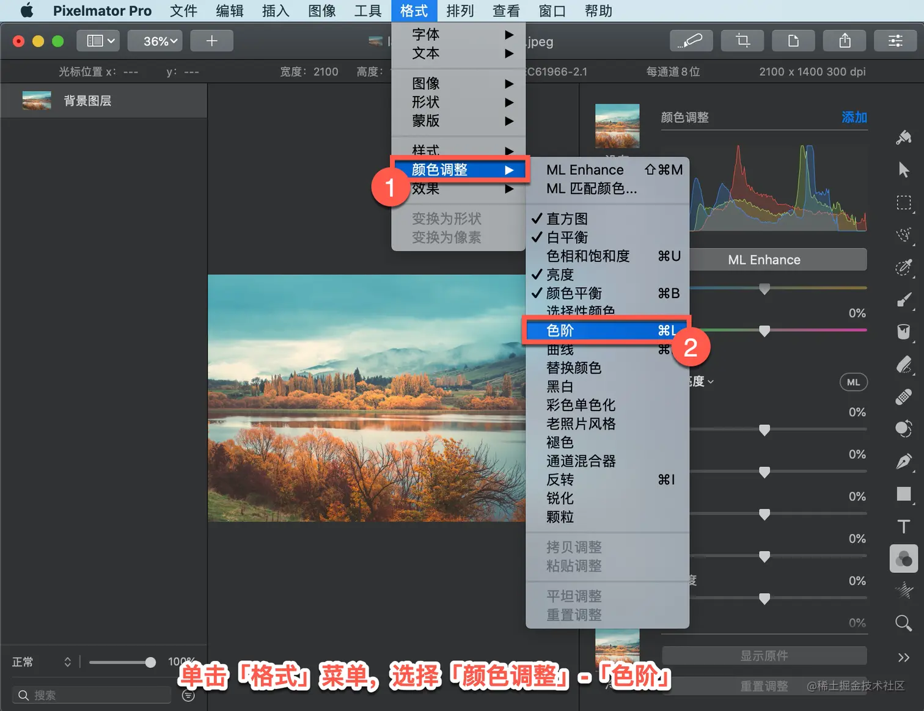Select the Quick Selection tool

[x=904, y=235]
